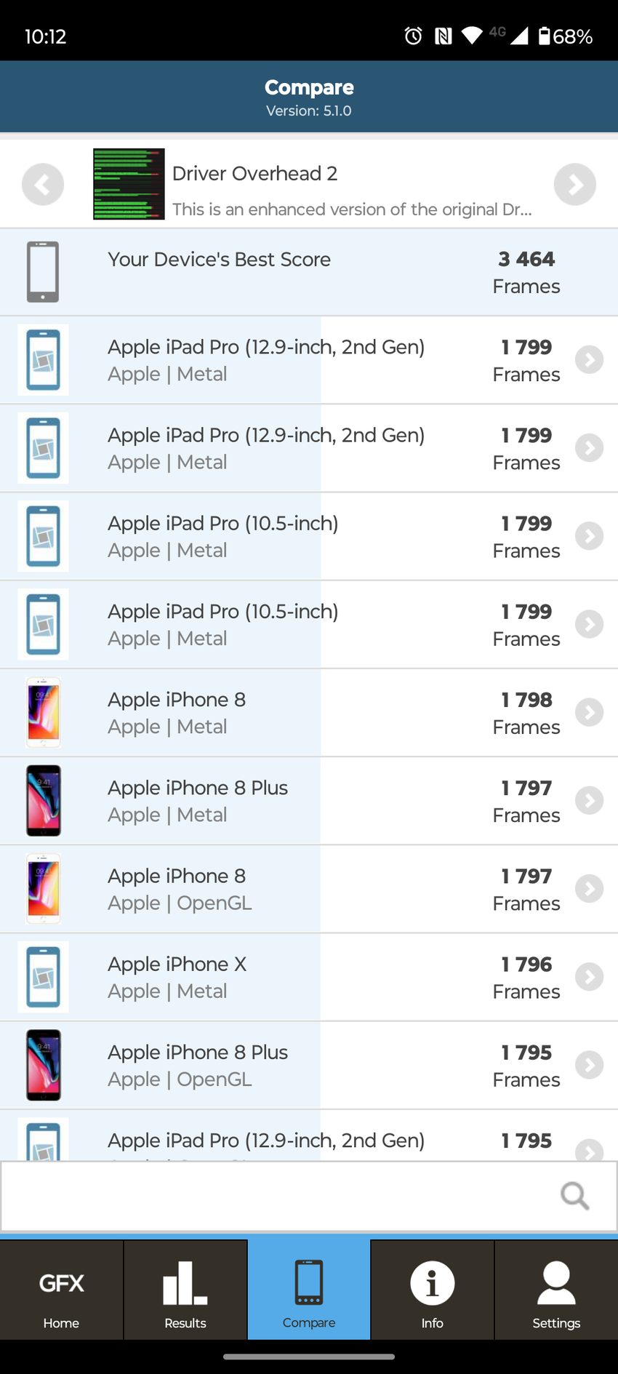Expand first iPad Pro 12.9-inch result details

click(589, 360)
